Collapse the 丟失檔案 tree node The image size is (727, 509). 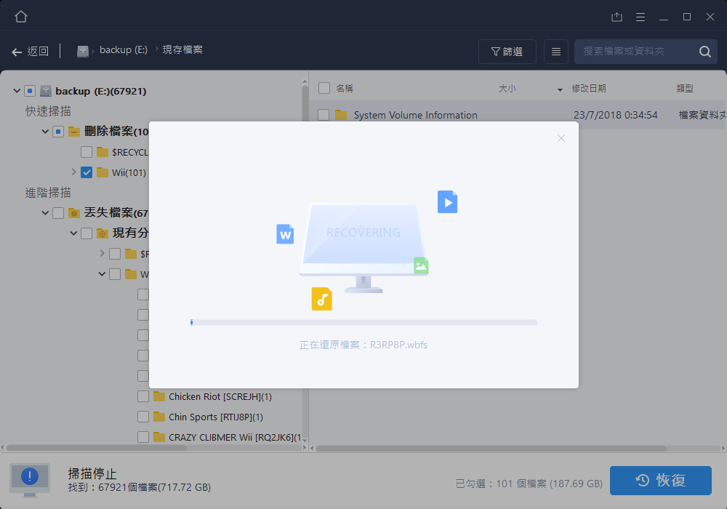point(45,213)
